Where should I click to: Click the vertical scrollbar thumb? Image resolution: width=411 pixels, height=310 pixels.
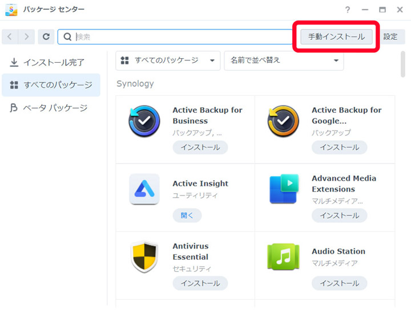(403, 64)
